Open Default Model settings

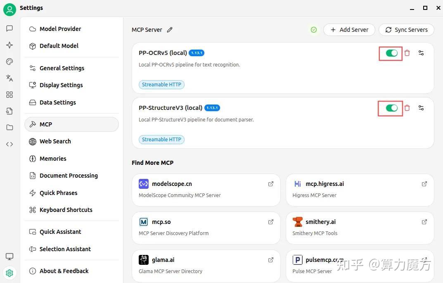point(71,46)
